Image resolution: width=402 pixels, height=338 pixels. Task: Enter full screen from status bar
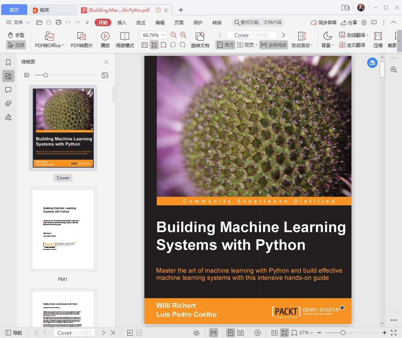tap(394, 333)
